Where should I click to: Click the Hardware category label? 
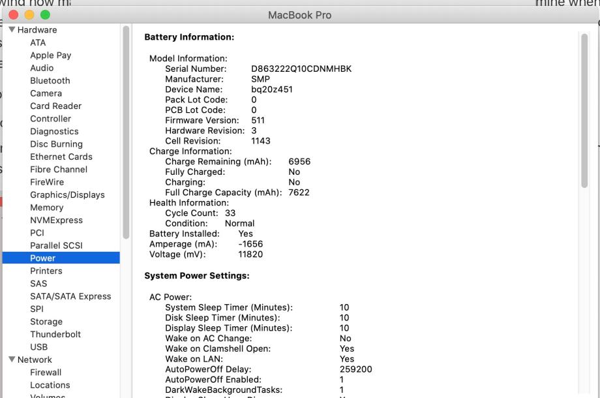(37, 29)
